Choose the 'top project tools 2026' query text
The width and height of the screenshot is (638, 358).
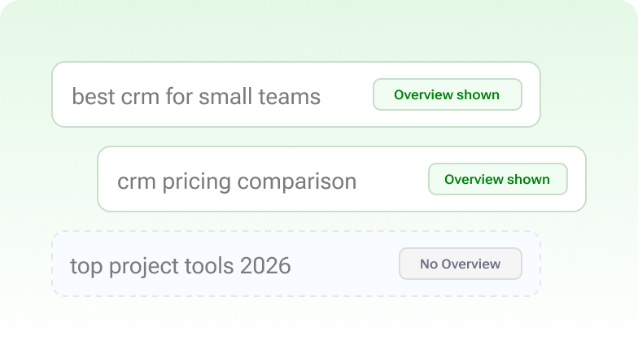(181, 267)
